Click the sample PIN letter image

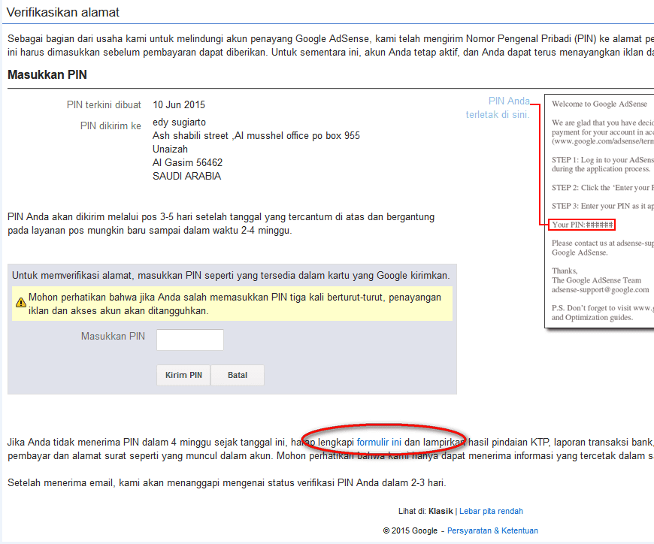pos(599,211)
